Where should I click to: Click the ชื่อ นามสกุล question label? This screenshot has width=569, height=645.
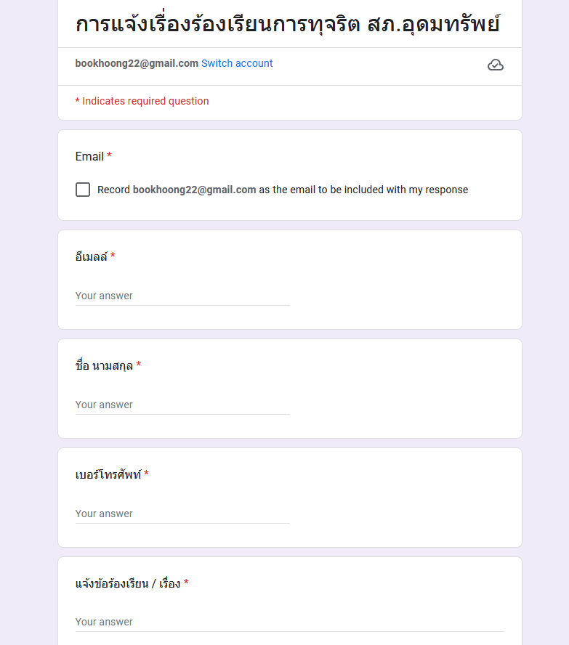click(x=104, y=365)
